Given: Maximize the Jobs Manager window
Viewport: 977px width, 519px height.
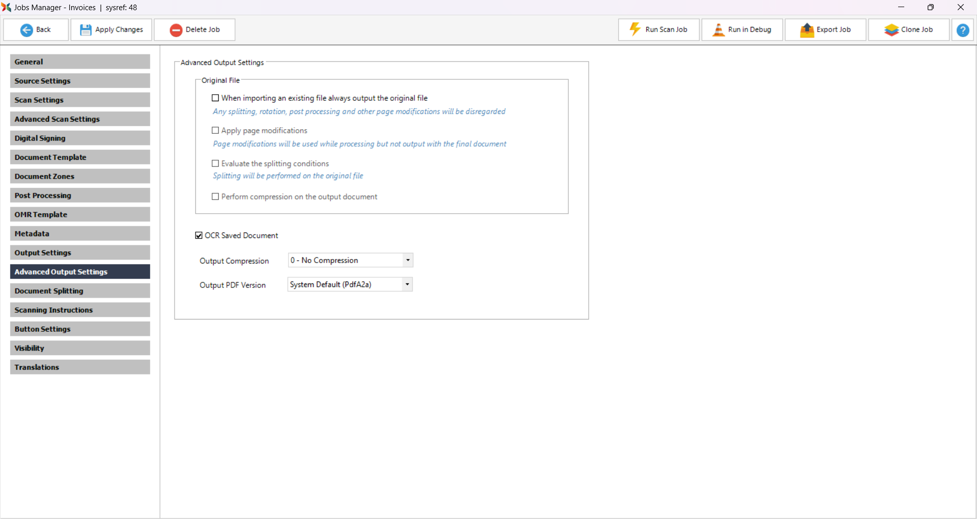Looking at the screenshot, I should click(x=930, y=7).
